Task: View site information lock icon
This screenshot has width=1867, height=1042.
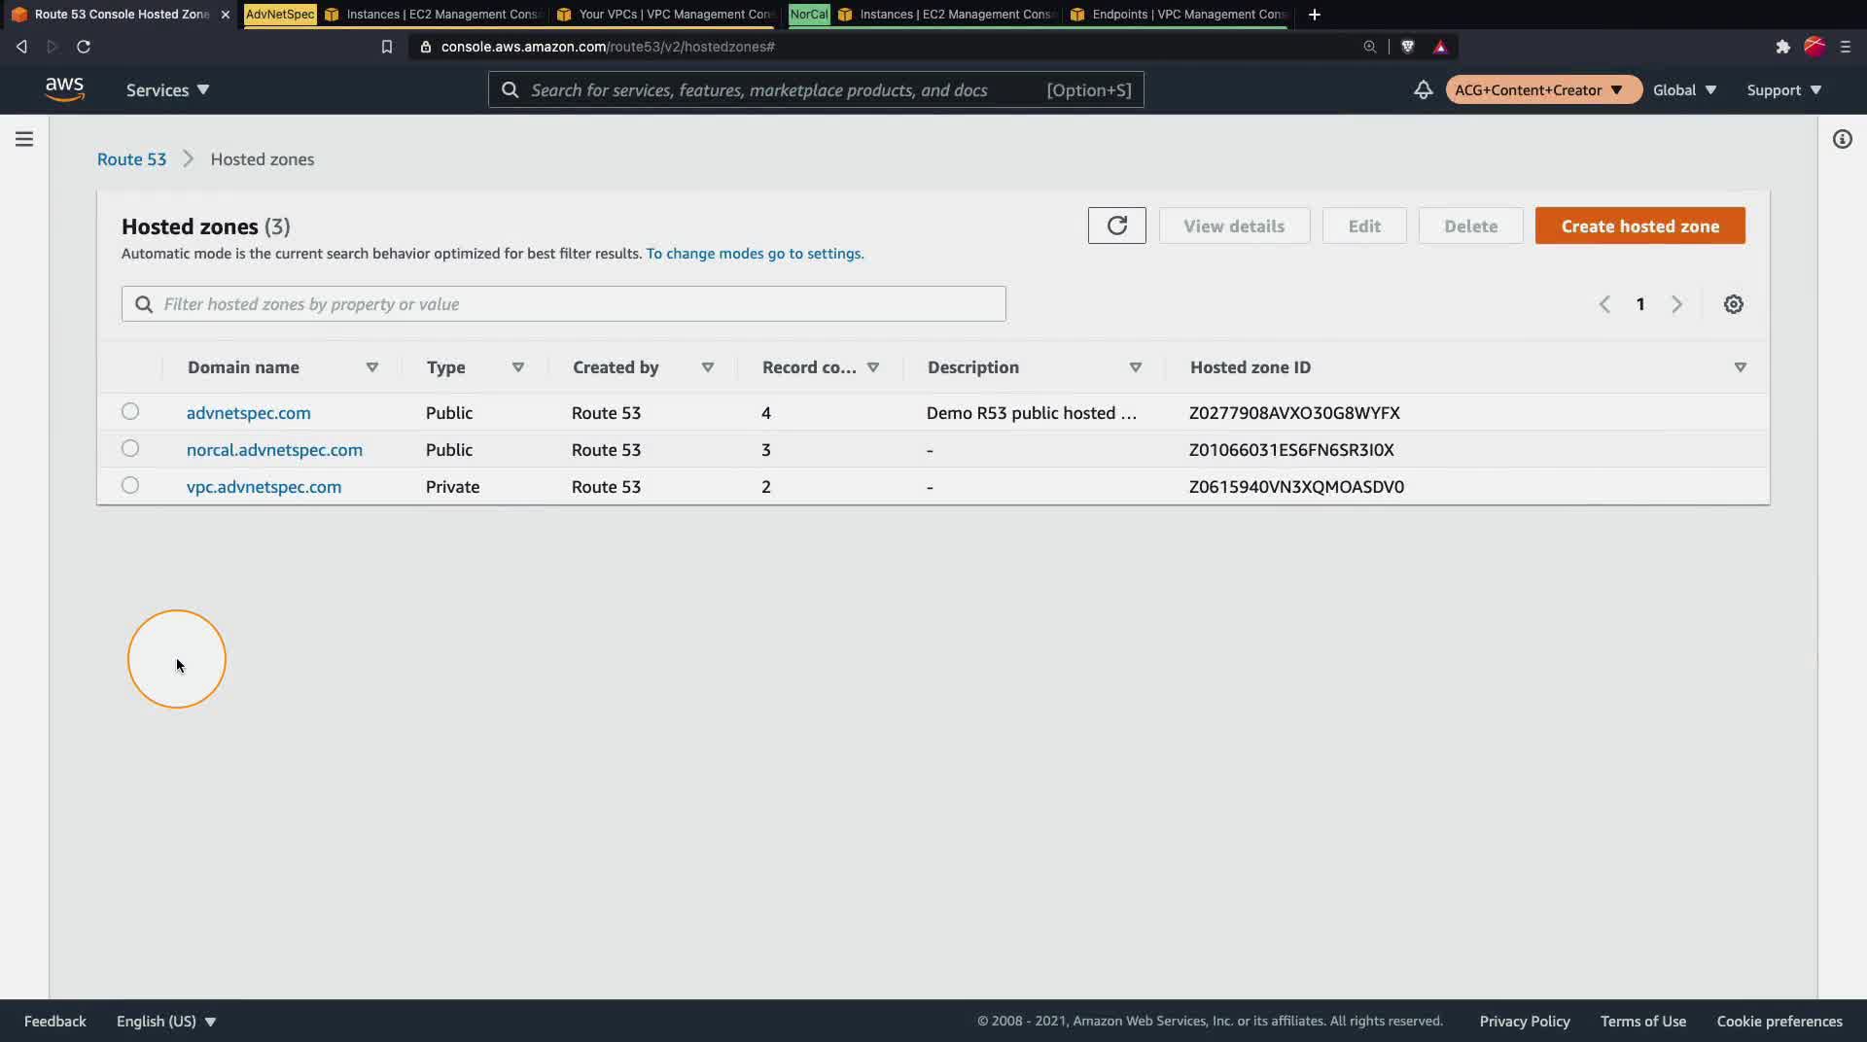Action: click(425, 47)
